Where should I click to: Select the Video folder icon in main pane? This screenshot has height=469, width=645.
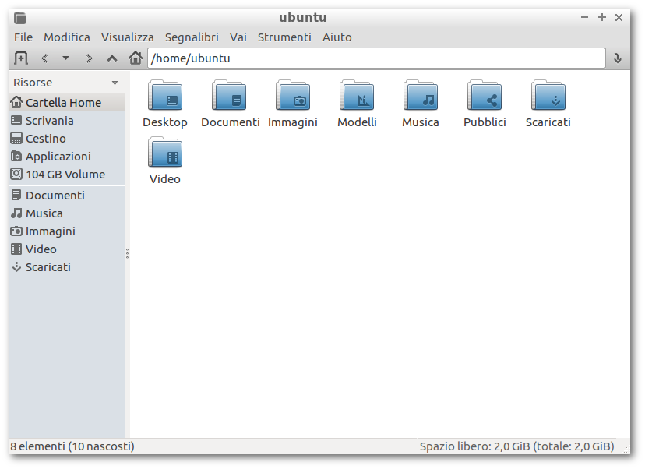pos(165,152)
